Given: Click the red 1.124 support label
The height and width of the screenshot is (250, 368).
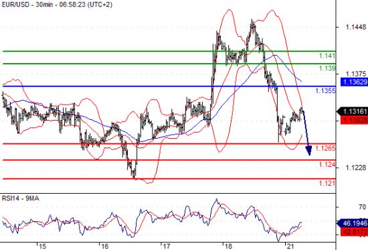Looking at the screenshot, I should (x=327, y=165).
